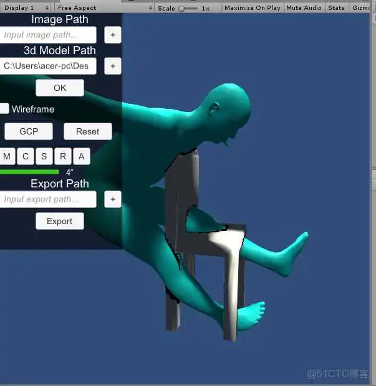Click the plus button beside 3d Model Path field
Viewport: 376px width, 386px height.
[x=113, y=66]
